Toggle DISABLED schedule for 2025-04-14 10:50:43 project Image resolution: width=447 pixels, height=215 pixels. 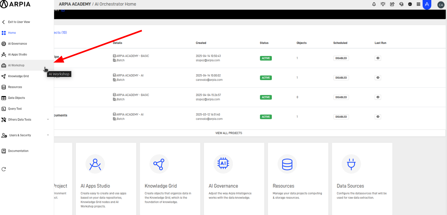[341, 58]
